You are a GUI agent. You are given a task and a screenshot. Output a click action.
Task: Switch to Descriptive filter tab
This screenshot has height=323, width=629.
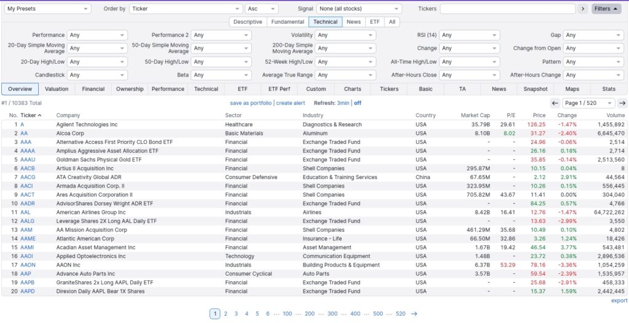click(x=248, y=22)
